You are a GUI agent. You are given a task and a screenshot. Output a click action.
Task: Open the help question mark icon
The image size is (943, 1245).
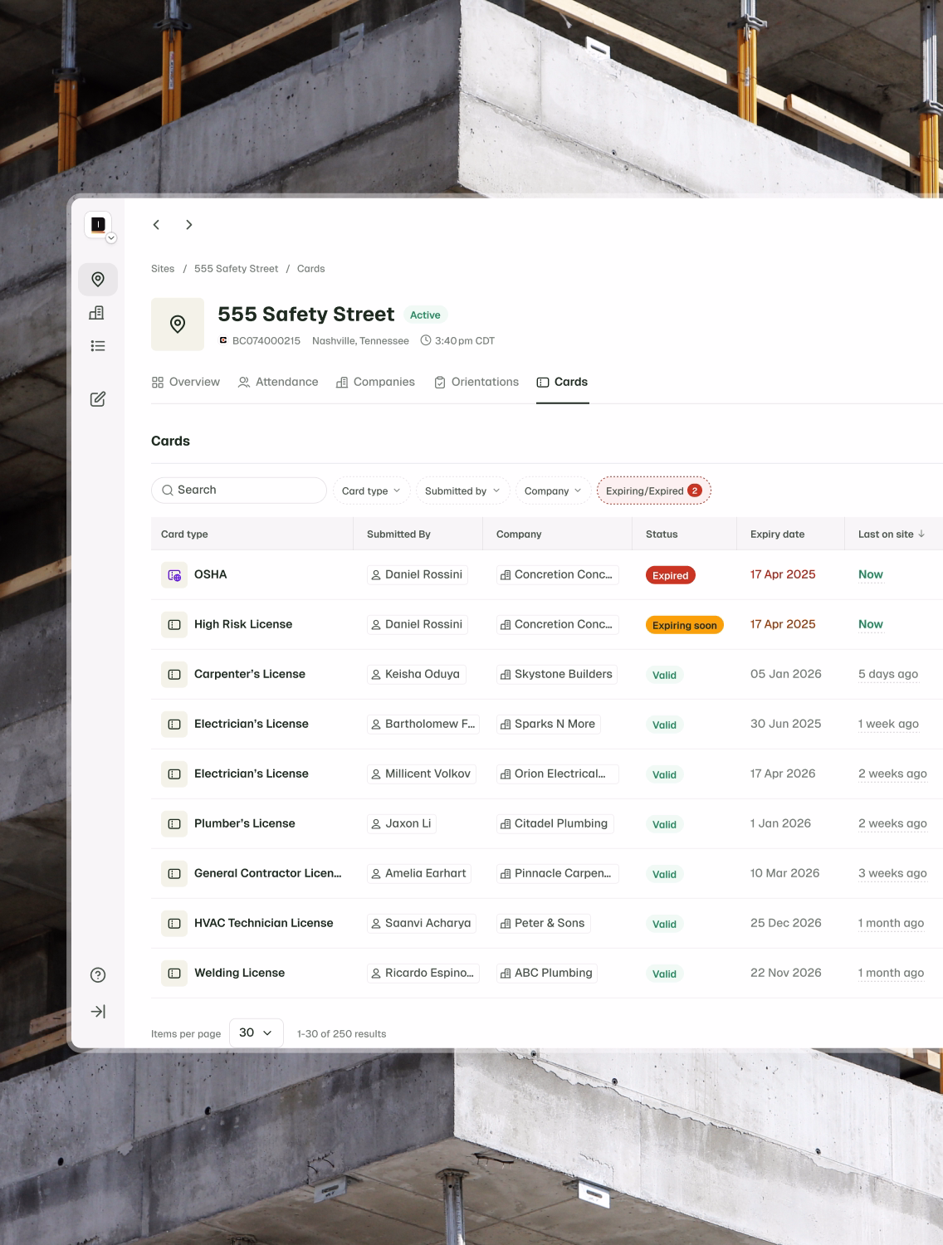tap(98, 975)
